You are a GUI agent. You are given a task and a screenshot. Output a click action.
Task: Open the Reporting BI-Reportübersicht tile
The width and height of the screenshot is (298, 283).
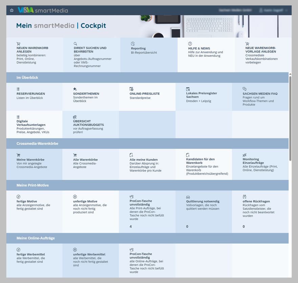[149, 55]
